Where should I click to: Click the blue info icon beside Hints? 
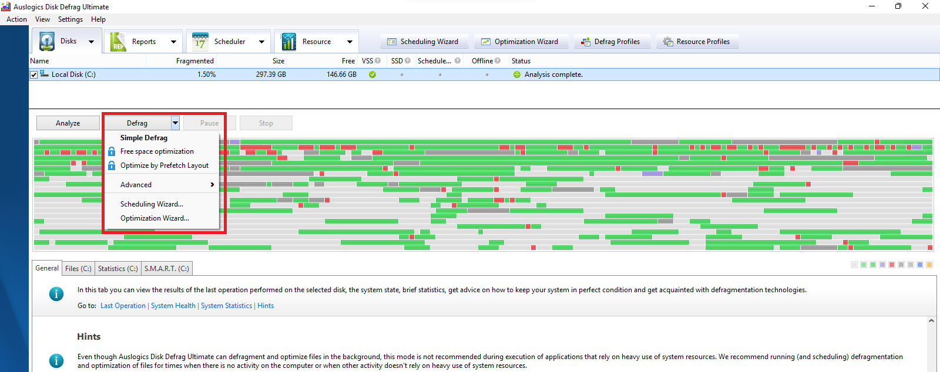(56, 360)
